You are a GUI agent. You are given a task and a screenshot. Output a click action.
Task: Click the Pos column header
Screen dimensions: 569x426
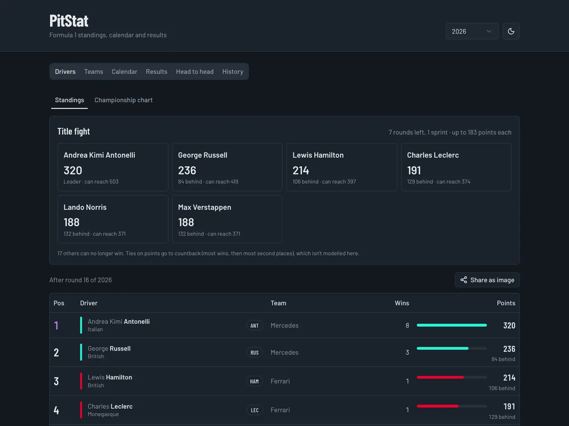59,303
